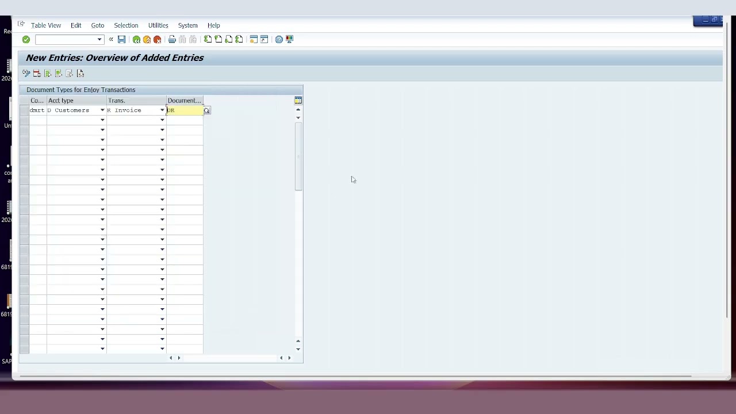Click the Change/Display toggle icon in application toolbar
This screenshot has width=736, height=414.
26,74
